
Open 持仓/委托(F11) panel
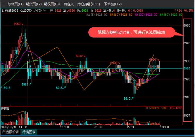pyautogui.click(x=89, y=4)
